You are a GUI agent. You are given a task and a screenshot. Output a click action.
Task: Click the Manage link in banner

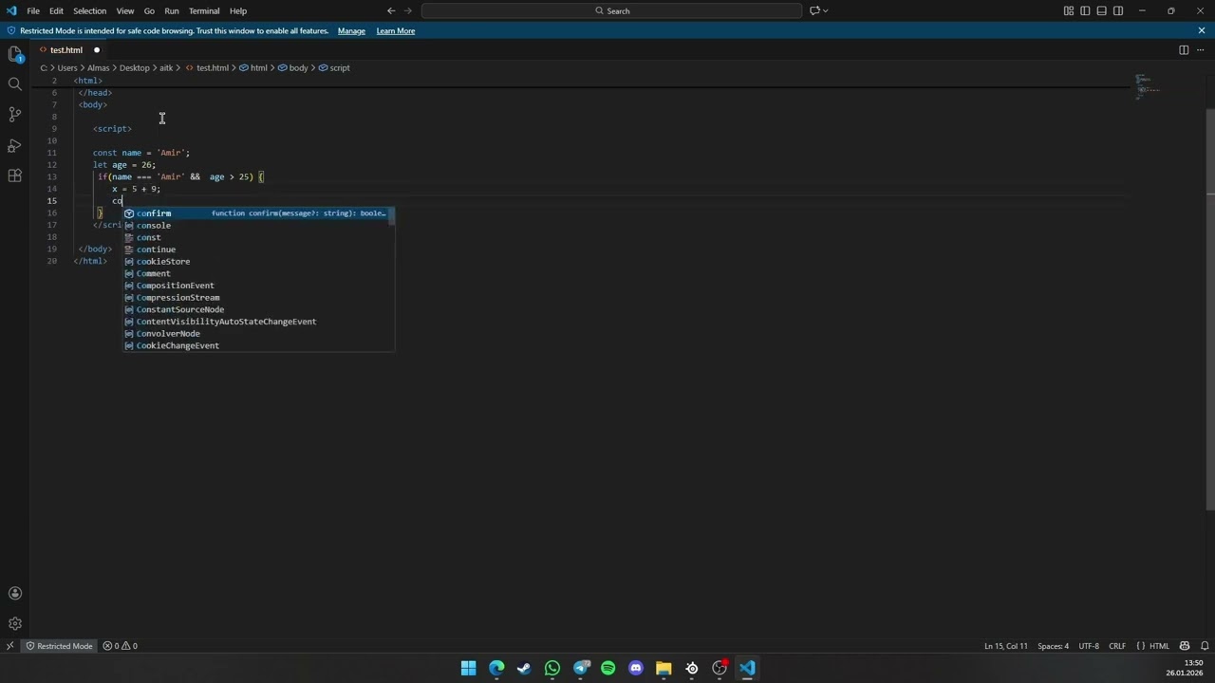click(351, 30)
